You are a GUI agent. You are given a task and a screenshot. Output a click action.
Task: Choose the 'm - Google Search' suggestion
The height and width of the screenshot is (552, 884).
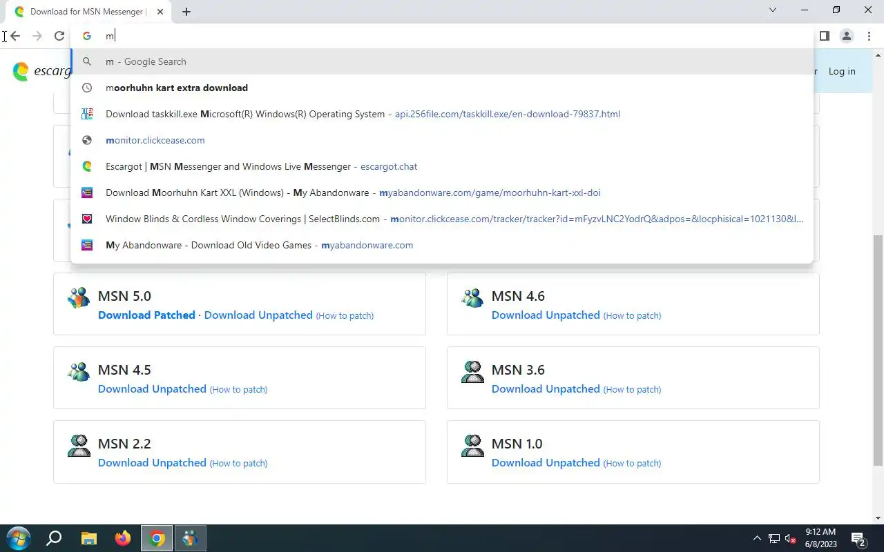click(442, 61)
